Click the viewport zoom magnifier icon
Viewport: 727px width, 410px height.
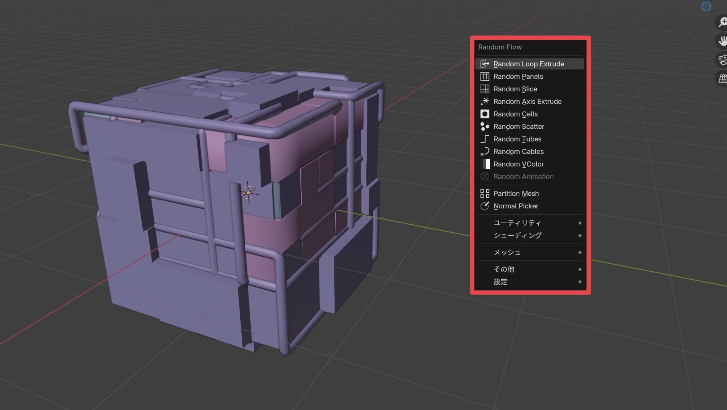722,22
